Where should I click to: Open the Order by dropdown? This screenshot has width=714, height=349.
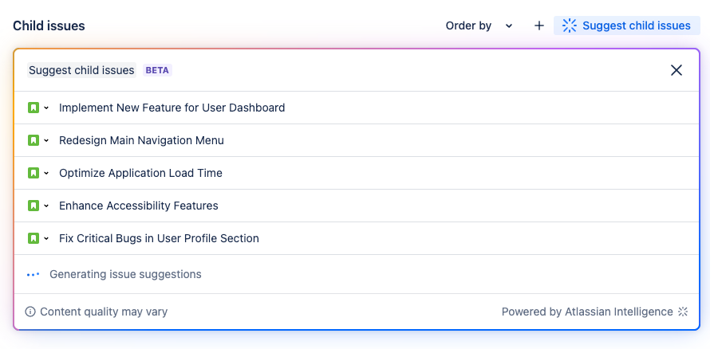tap(479, 25)
